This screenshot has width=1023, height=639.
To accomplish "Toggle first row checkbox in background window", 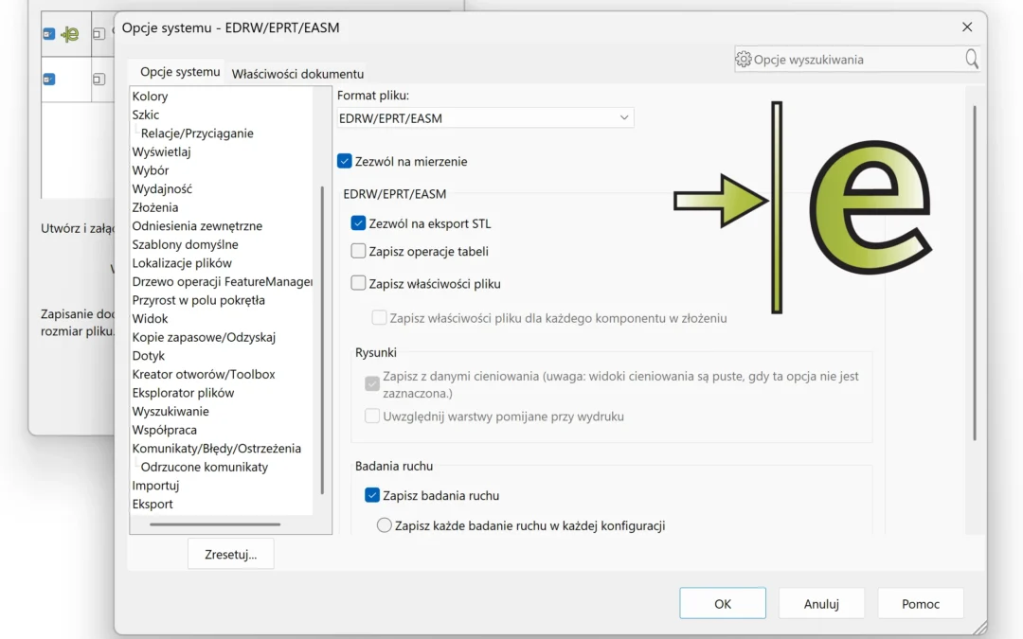I will click(x=49, y=34).
